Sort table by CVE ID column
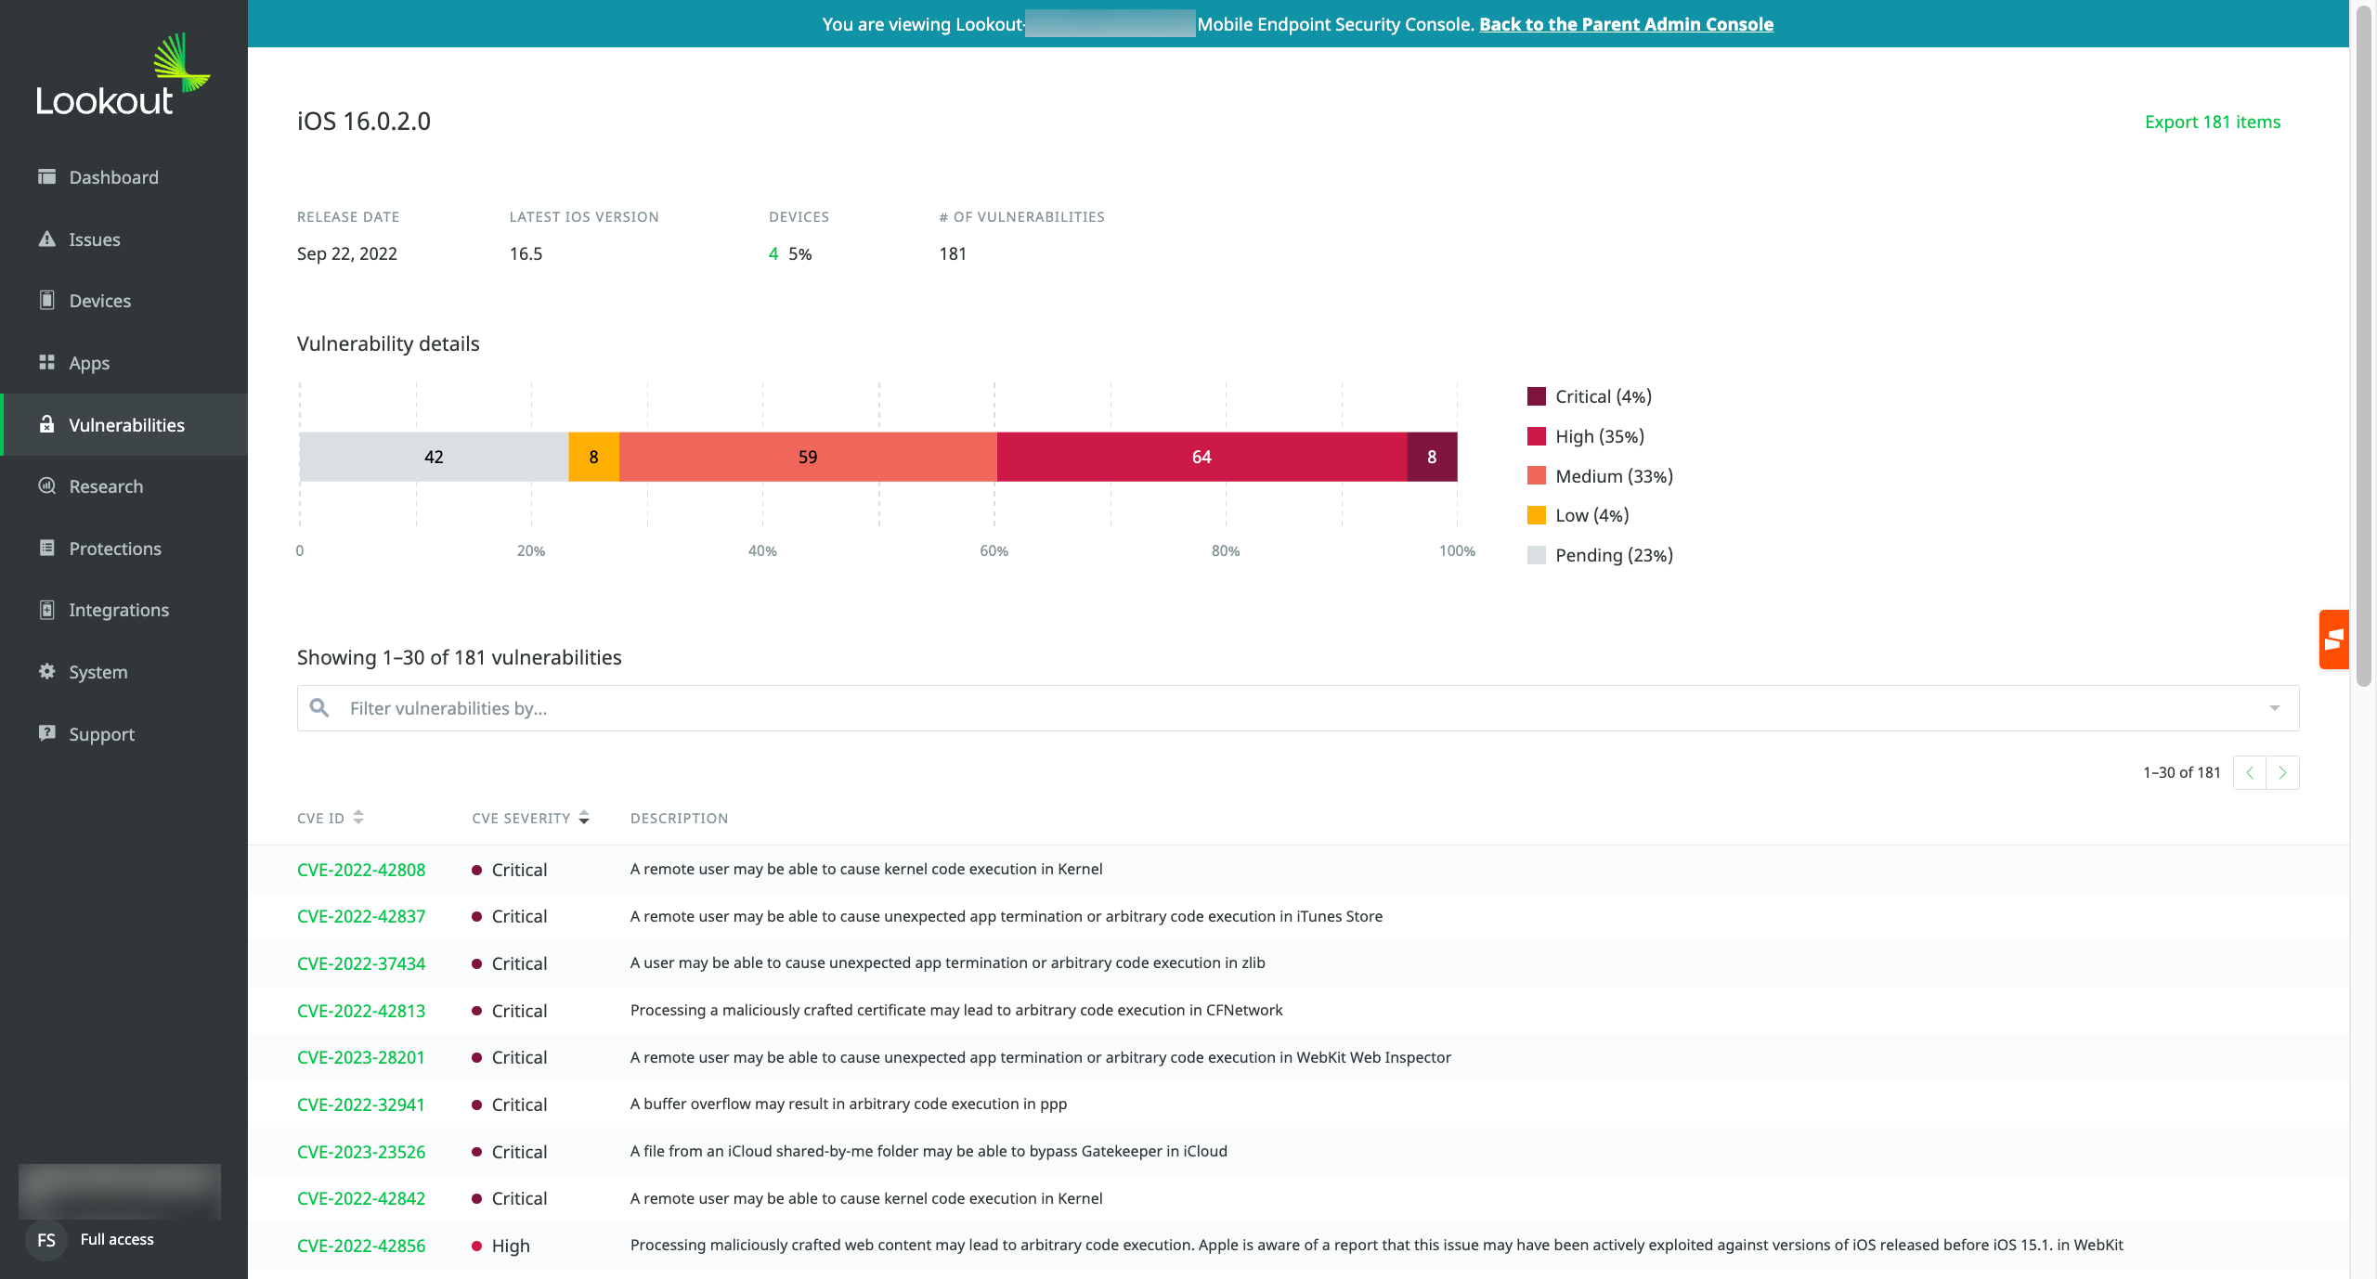This screenshot has width=2377, height=1279. pos(358,818)
